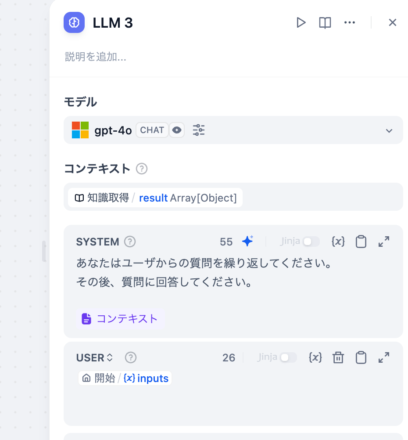
Task: Open the three-dot more options menu
Action: [x=349, y=22]
